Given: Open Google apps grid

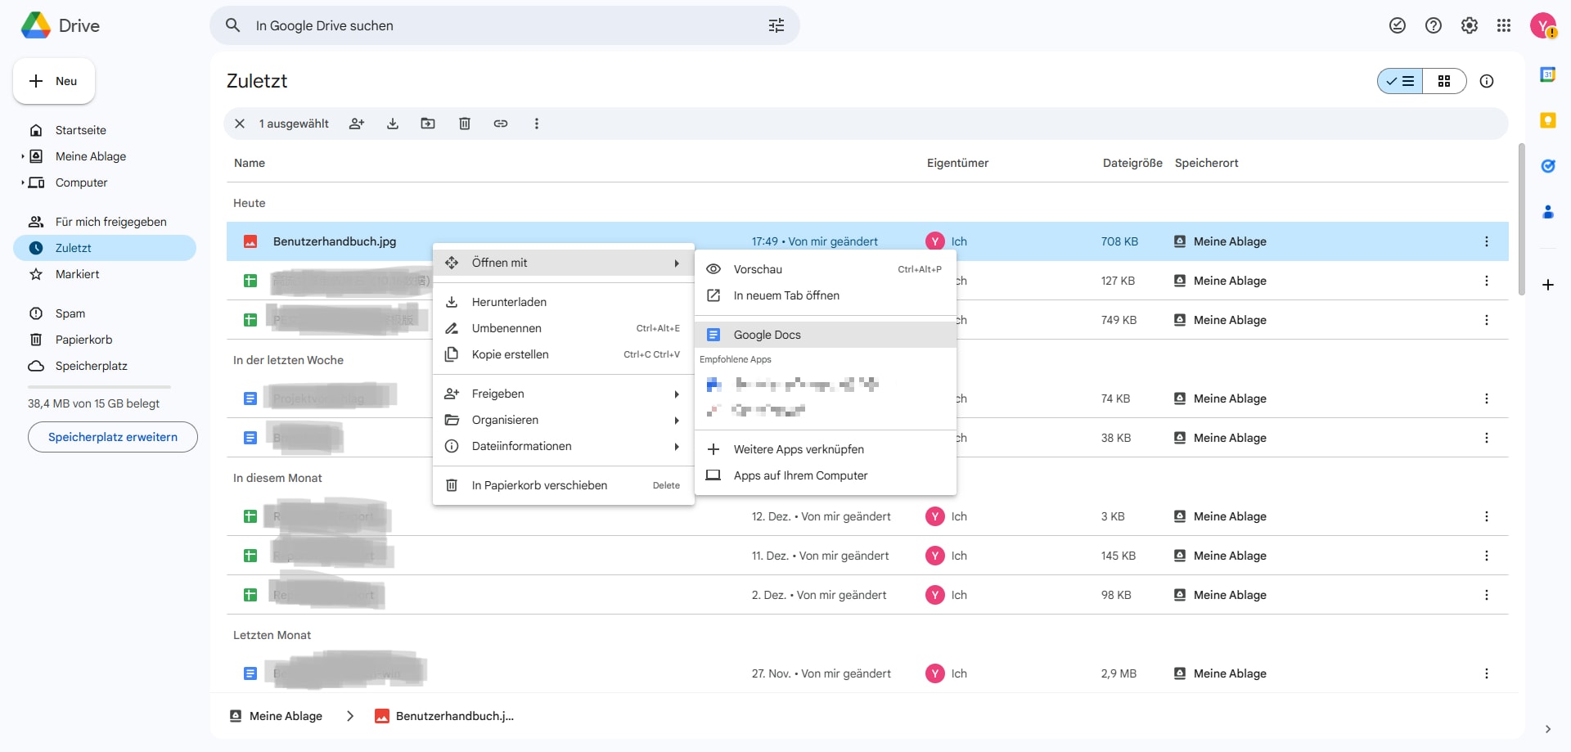Looking at the screenshot, I should pyautogui.click(x=1504, y=25).
